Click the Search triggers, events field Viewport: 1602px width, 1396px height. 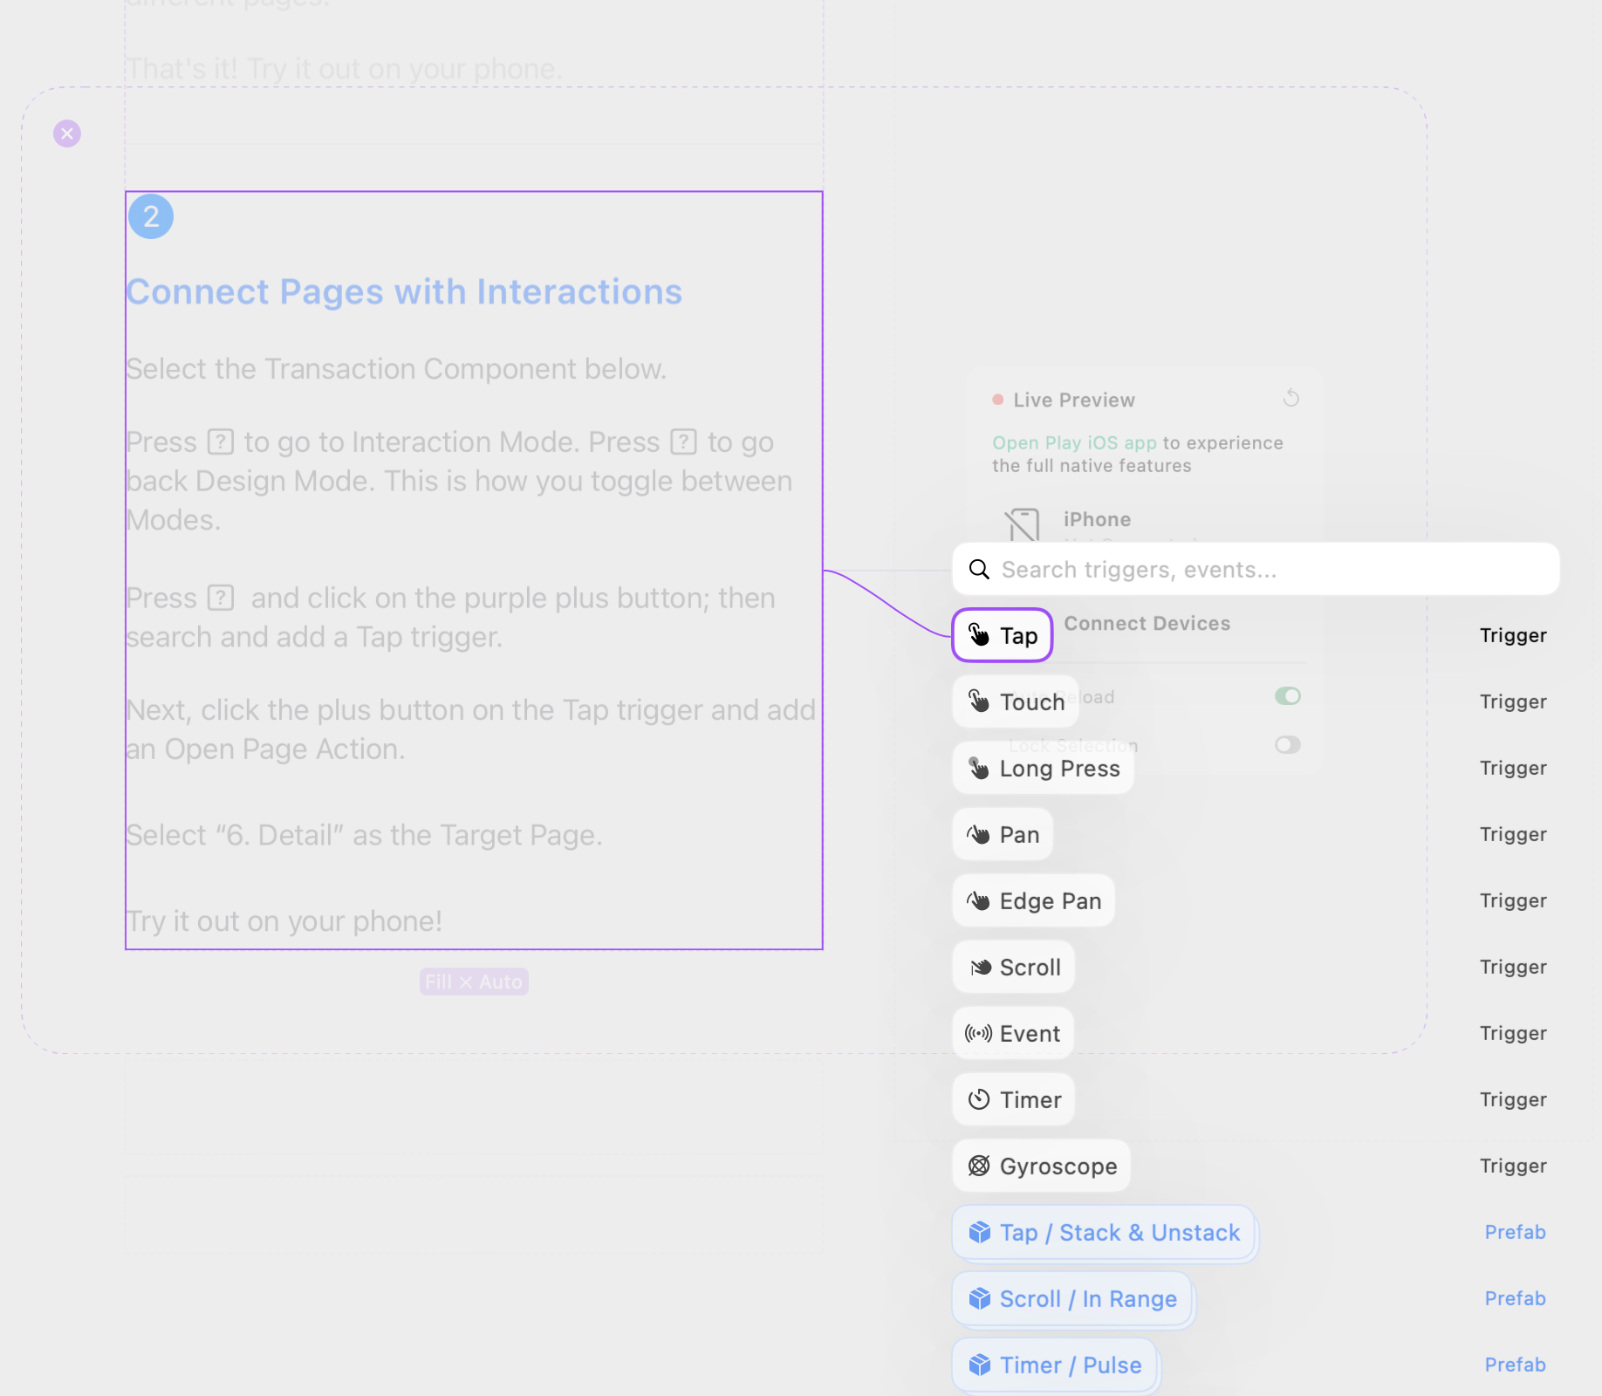[1256, 569]
